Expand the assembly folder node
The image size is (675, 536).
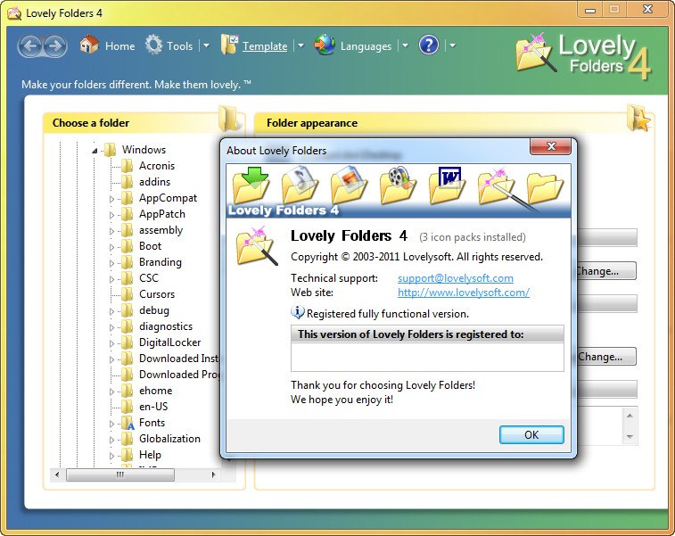(112, 231)
